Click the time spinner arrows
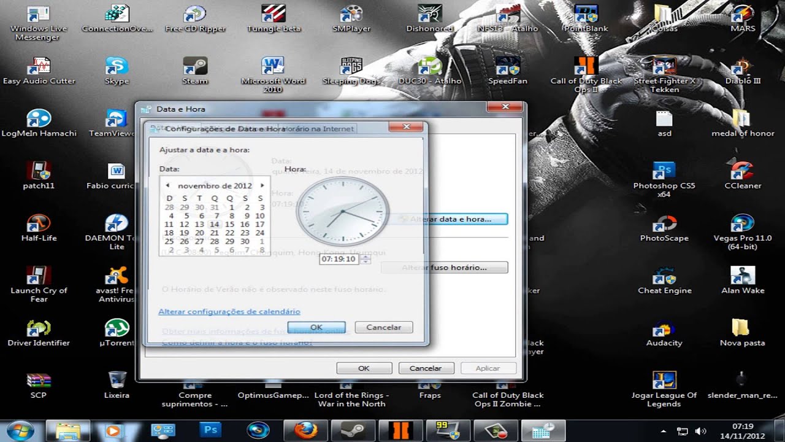This screenshot has height=442, width=785. 366,259
